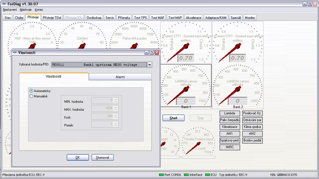
Task: Click the Krok spinner field
Action: pyautogui.click(x=105, y=116)
